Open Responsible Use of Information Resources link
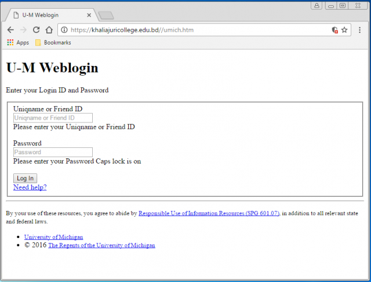 click(x=209, y=213)
